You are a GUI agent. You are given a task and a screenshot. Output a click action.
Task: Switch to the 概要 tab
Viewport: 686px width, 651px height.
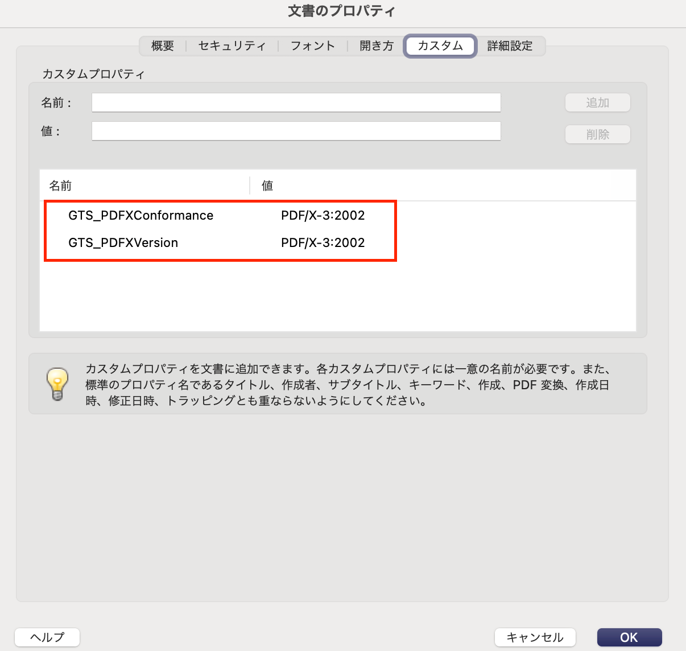[x=163, y=46]
